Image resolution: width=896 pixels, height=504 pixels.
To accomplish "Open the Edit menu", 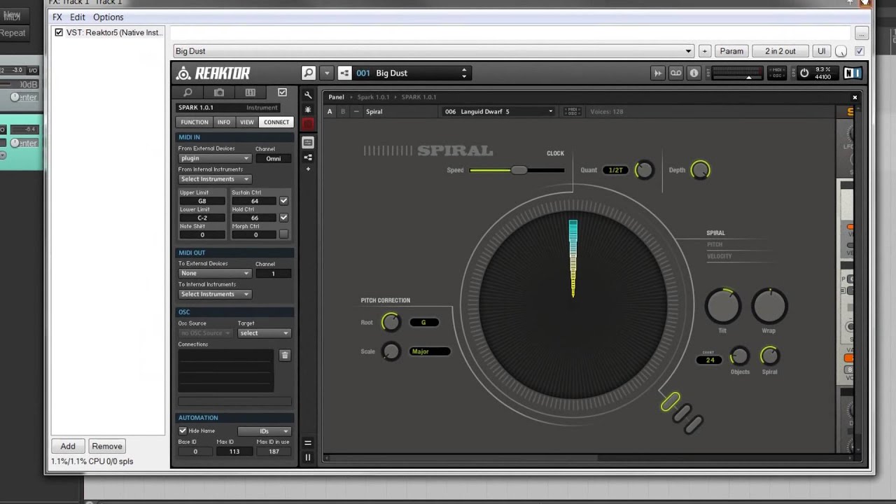I will (78, 17).
